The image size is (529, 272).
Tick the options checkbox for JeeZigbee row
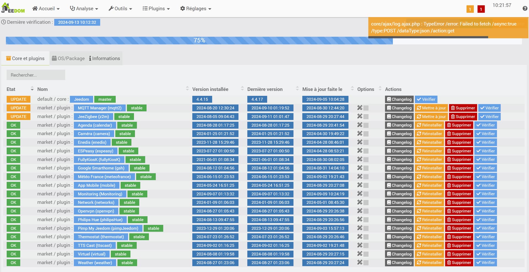coord(366,117)
